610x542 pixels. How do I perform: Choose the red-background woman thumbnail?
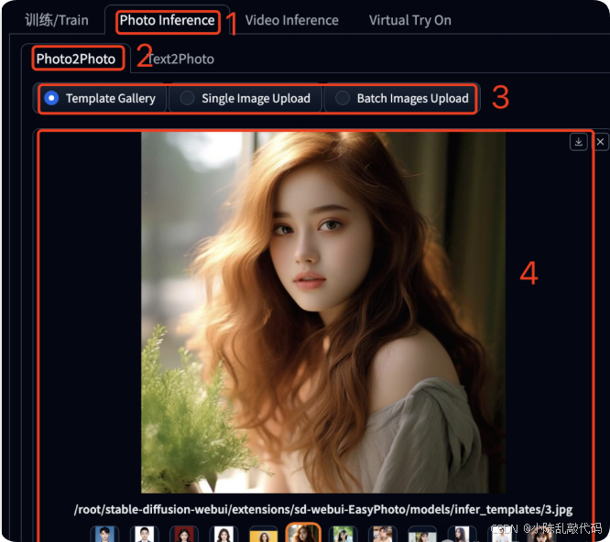point(184,534)
